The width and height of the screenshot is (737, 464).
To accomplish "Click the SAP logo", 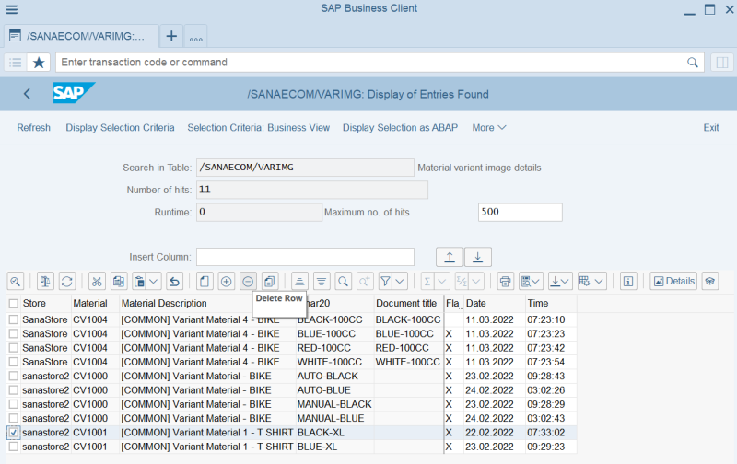I will (x=74, y=92).
